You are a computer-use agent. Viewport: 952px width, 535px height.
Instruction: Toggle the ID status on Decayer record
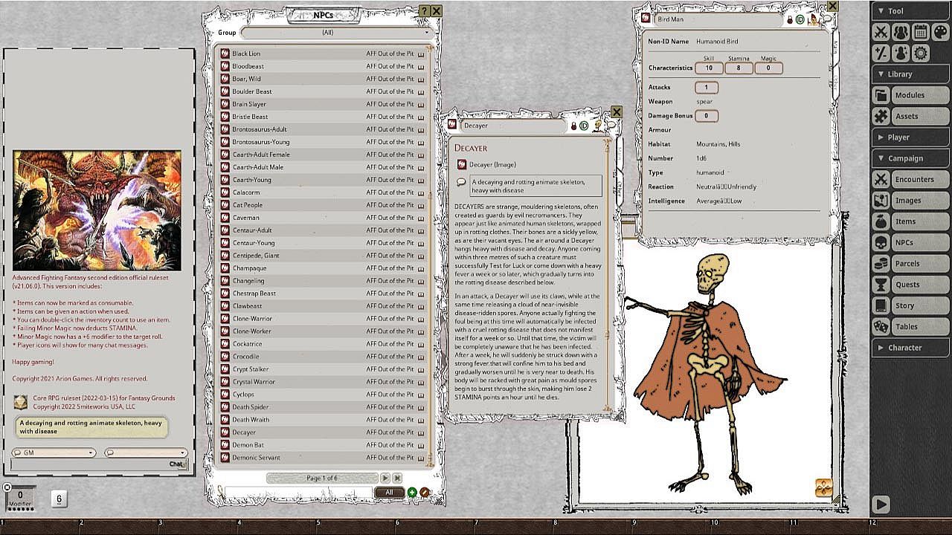[584, 126]
